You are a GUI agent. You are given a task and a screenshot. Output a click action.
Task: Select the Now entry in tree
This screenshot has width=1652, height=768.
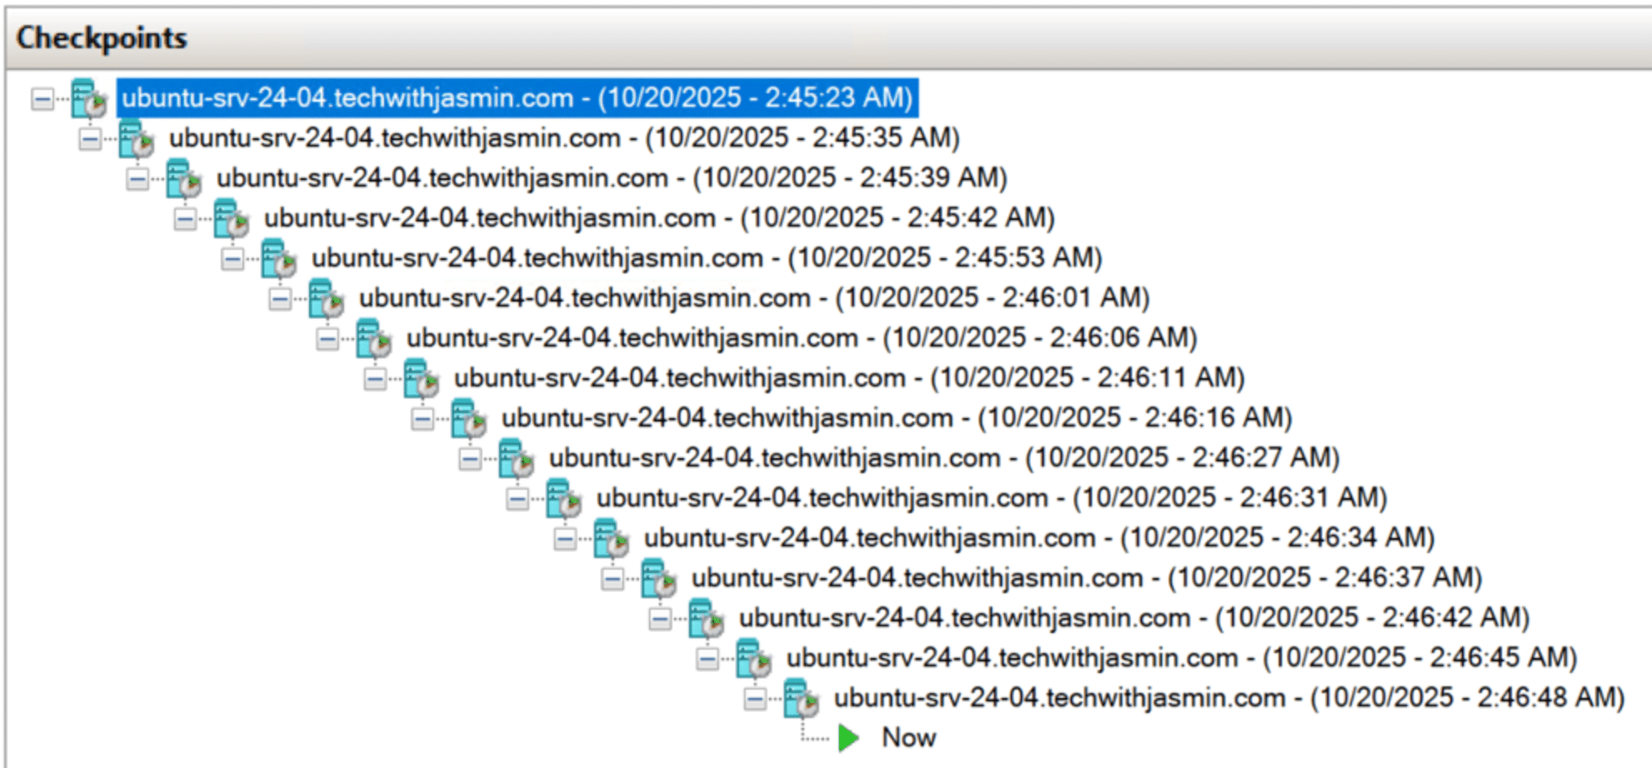tap(908, 738)
